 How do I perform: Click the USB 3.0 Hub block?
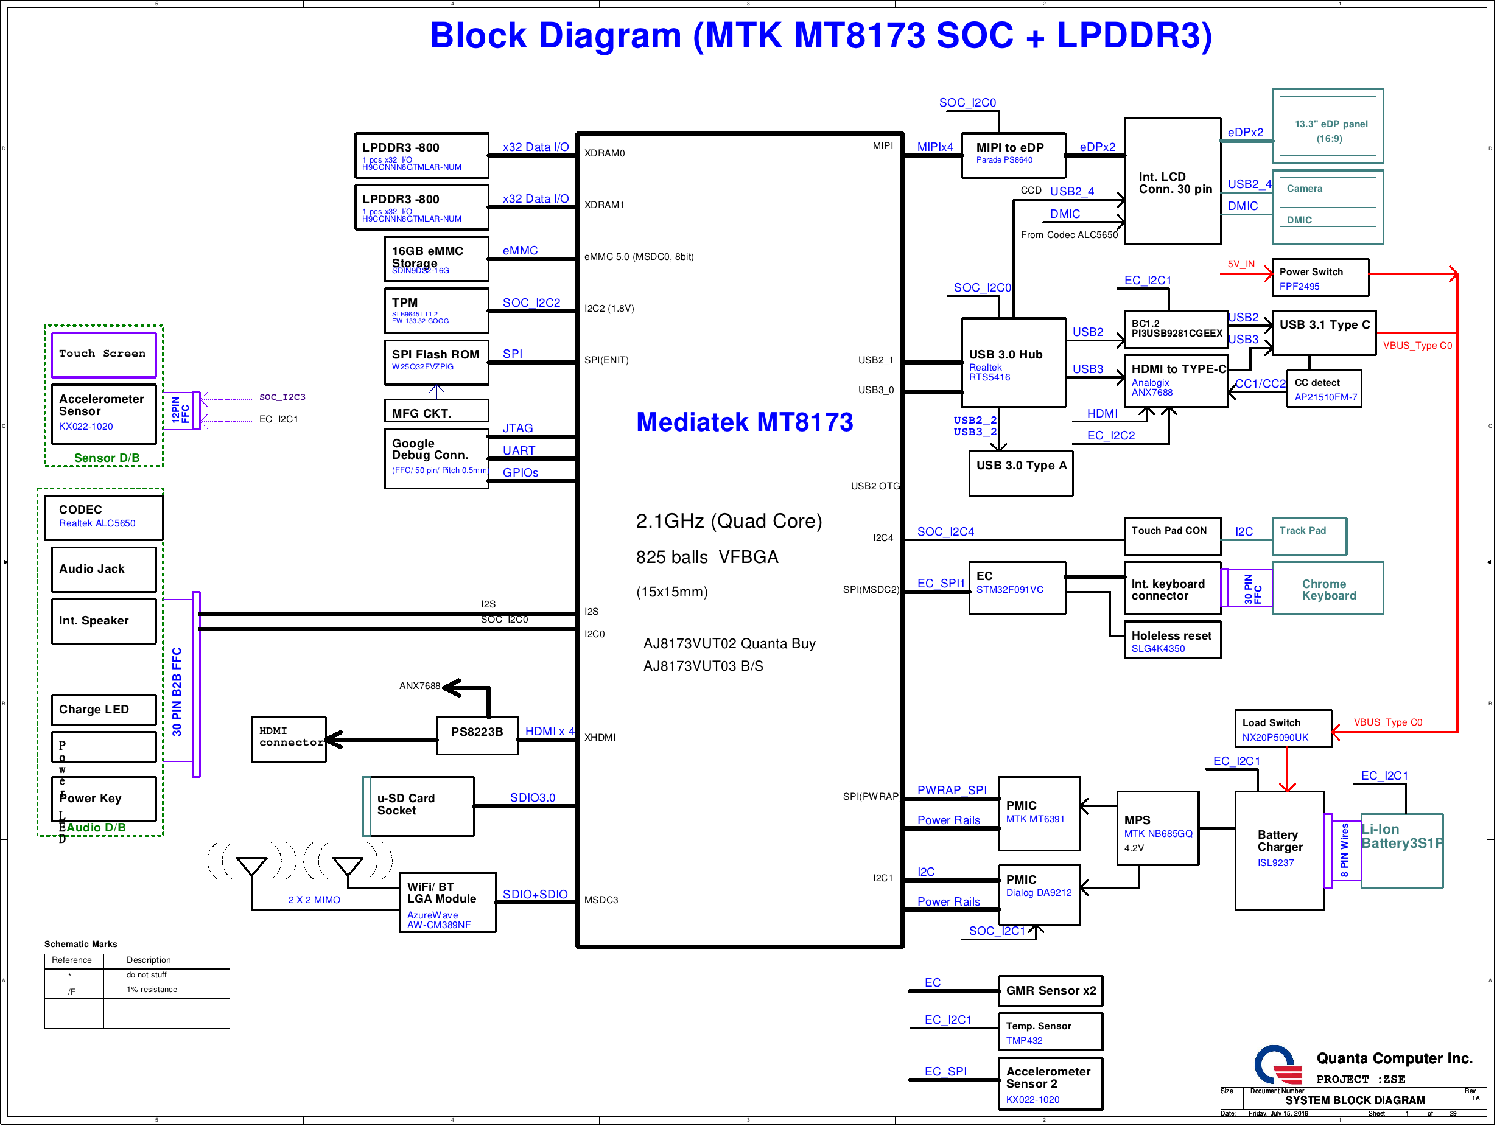pos(1013,363)
